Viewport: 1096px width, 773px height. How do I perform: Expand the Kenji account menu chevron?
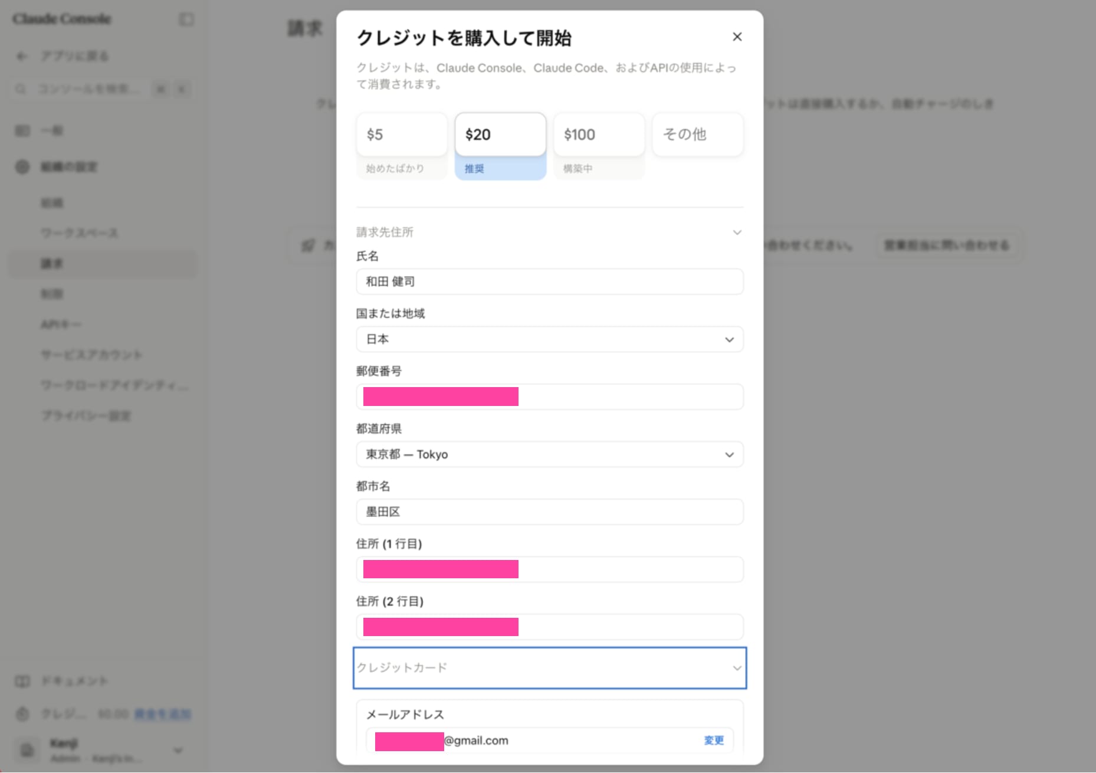point(178,751)
